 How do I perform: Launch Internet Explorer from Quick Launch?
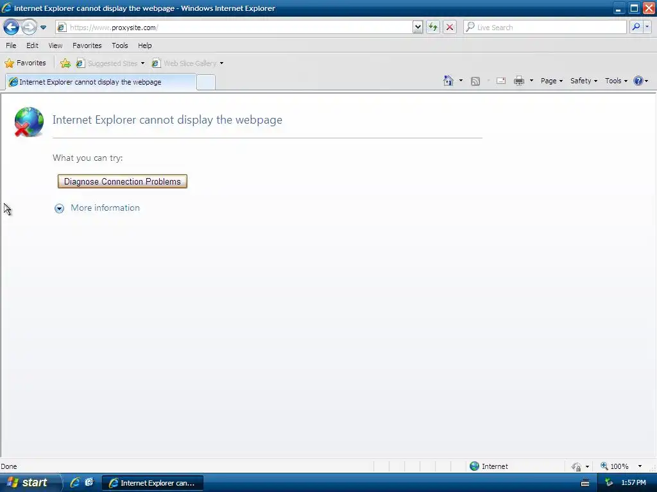pos(75,482)
